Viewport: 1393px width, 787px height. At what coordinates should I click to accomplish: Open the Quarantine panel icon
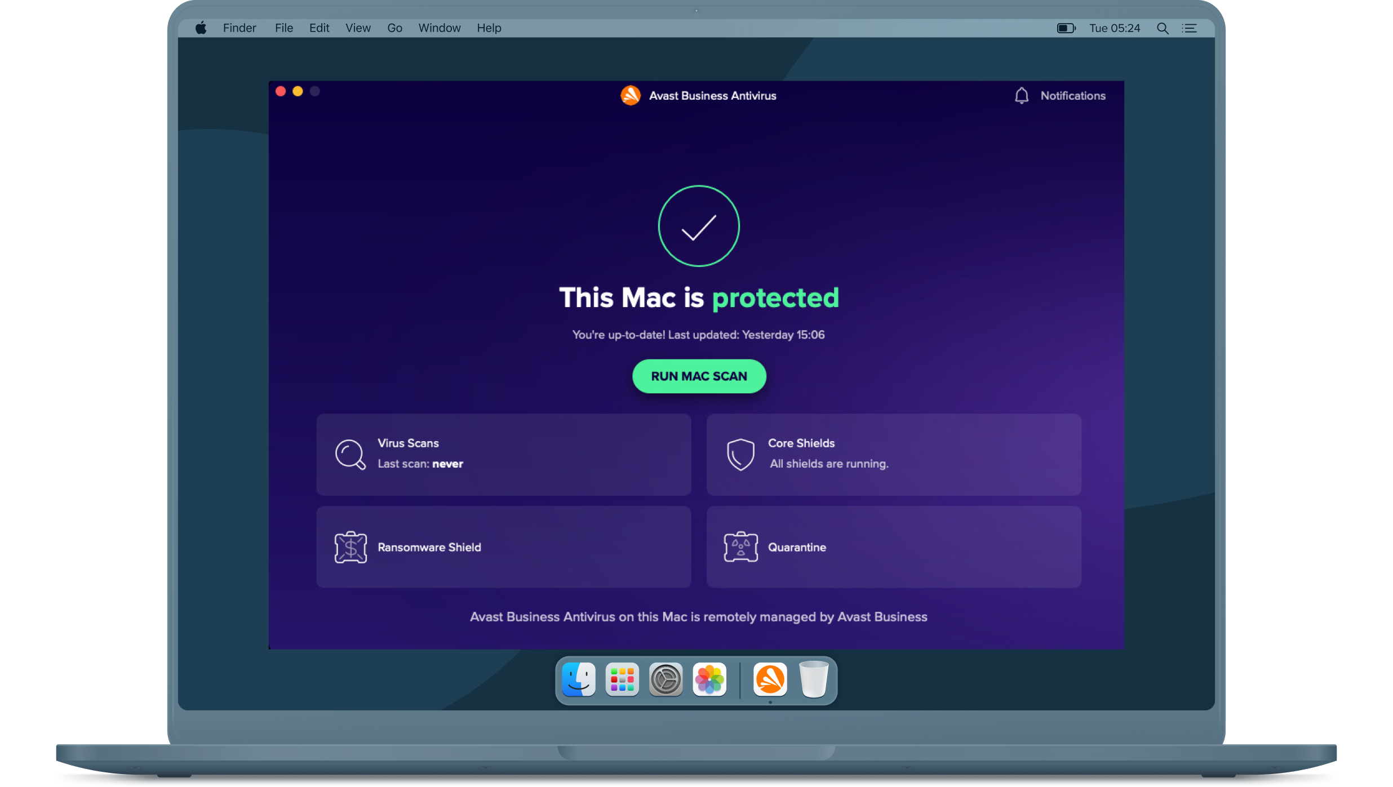[740, 546]
